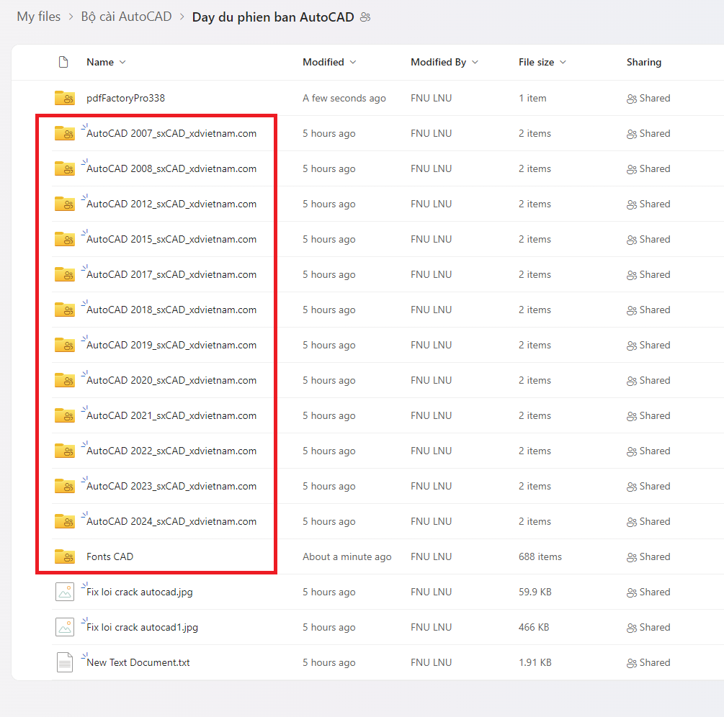The image size is (724, 717).
Task: Open AutoCAD 2018_sxCAD_xdvietnam.com folder
Action: tap(171, 310)
